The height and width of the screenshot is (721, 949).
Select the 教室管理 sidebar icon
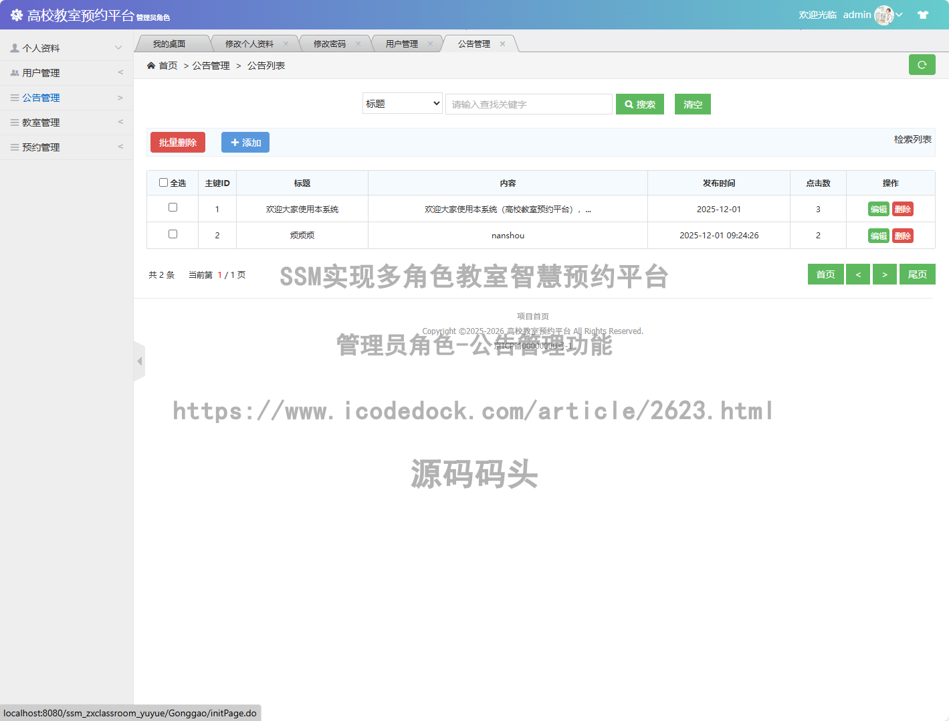point(13,122)
